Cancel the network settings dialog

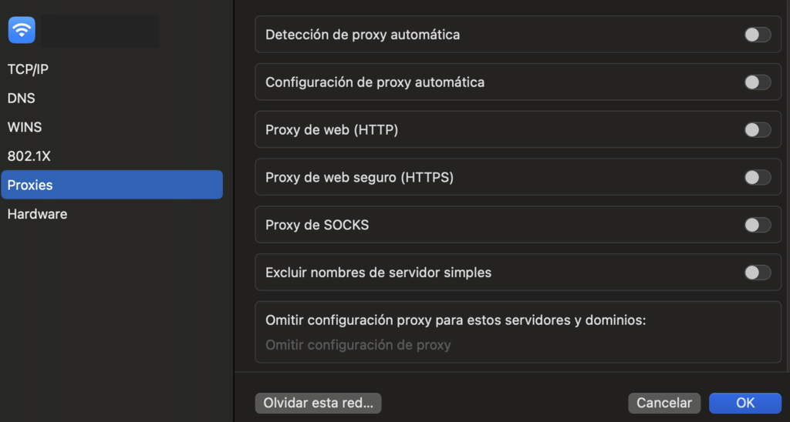664,404
